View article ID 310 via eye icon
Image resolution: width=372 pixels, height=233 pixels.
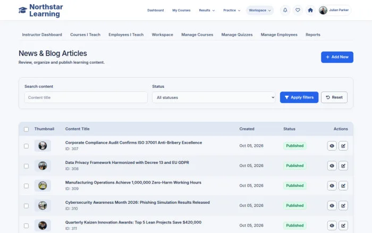(x=332, y=206)
